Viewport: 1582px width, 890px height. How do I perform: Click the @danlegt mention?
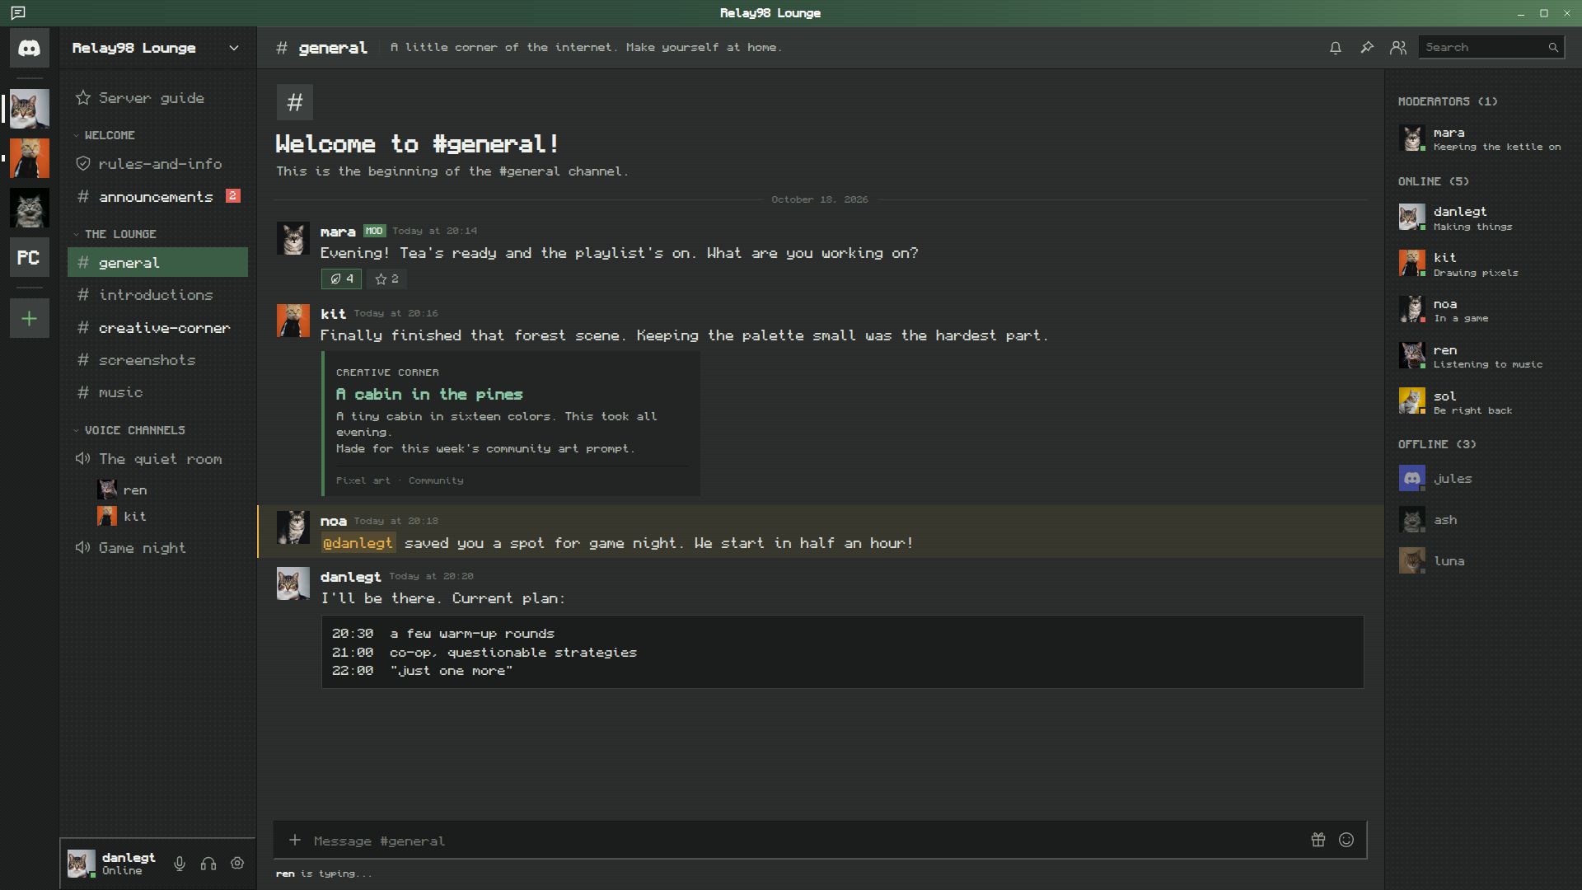[358, 543]
